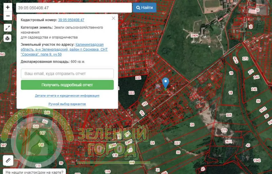Print the map using printer icon

click(x=7, y=38)
